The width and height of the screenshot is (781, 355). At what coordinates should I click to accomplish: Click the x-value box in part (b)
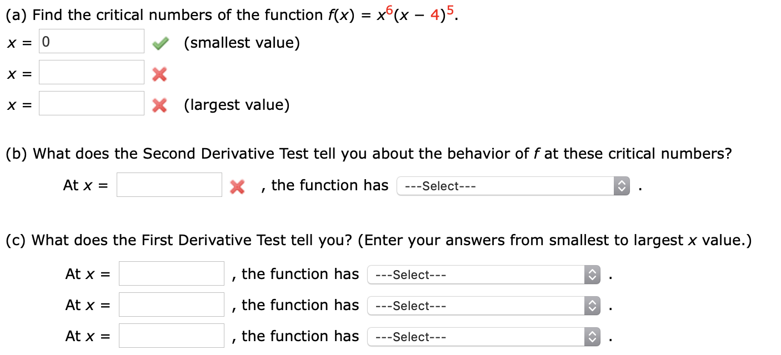[x=169, y=185]
